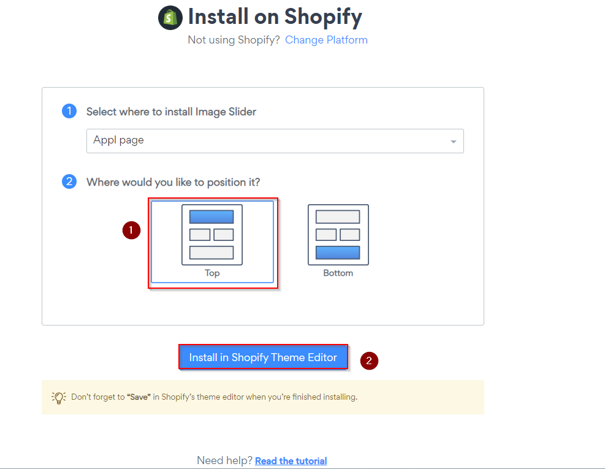
Task: Click the Shopify bag logo icon
Action: 170,18
